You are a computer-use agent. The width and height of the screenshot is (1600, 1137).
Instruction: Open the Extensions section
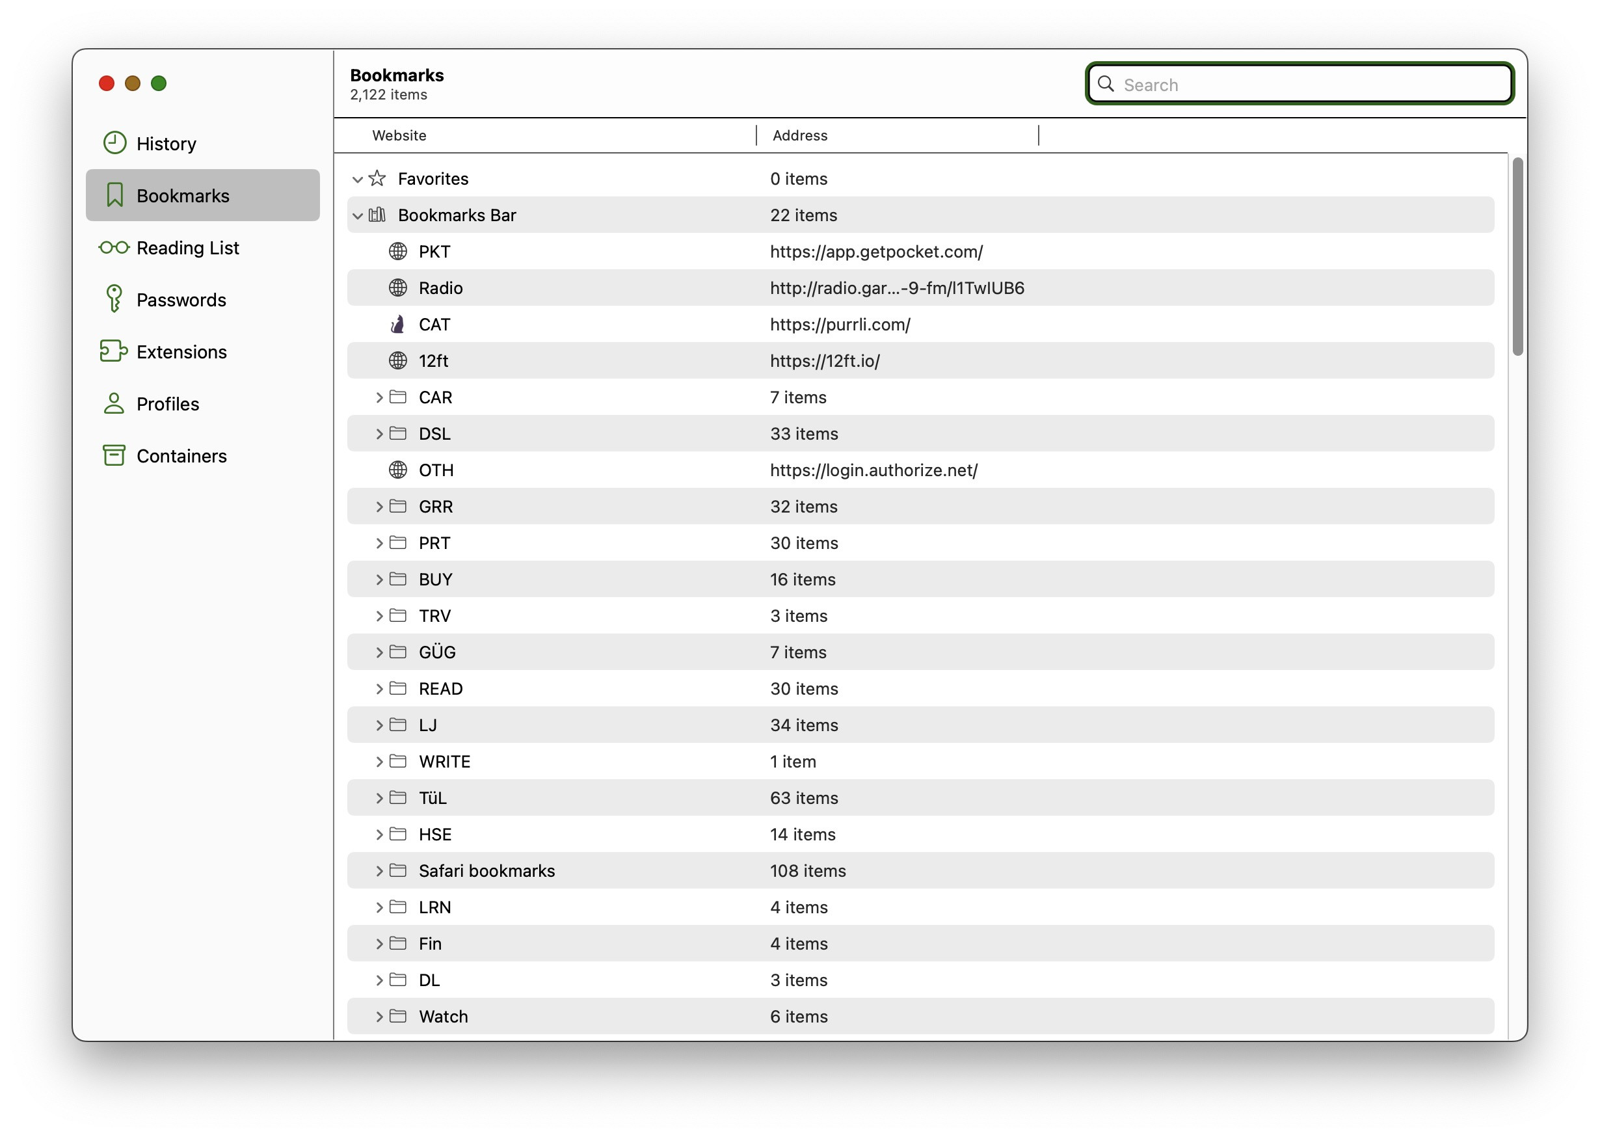point(202,351)
